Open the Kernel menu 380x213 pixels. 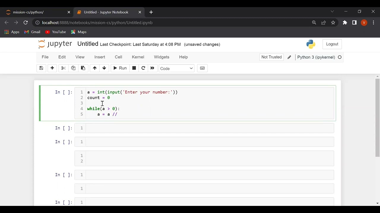[x=138, y=57]
